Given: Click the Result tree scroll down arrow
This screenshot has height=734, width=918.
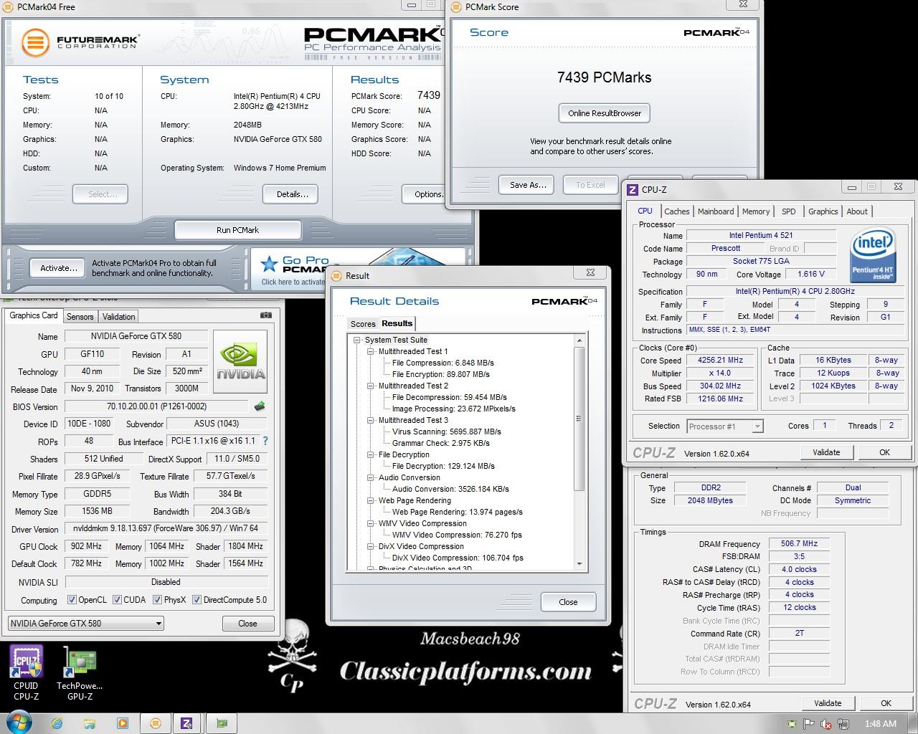Looking at the screenshot, I should pyautogui.click(x=579, y=564).
